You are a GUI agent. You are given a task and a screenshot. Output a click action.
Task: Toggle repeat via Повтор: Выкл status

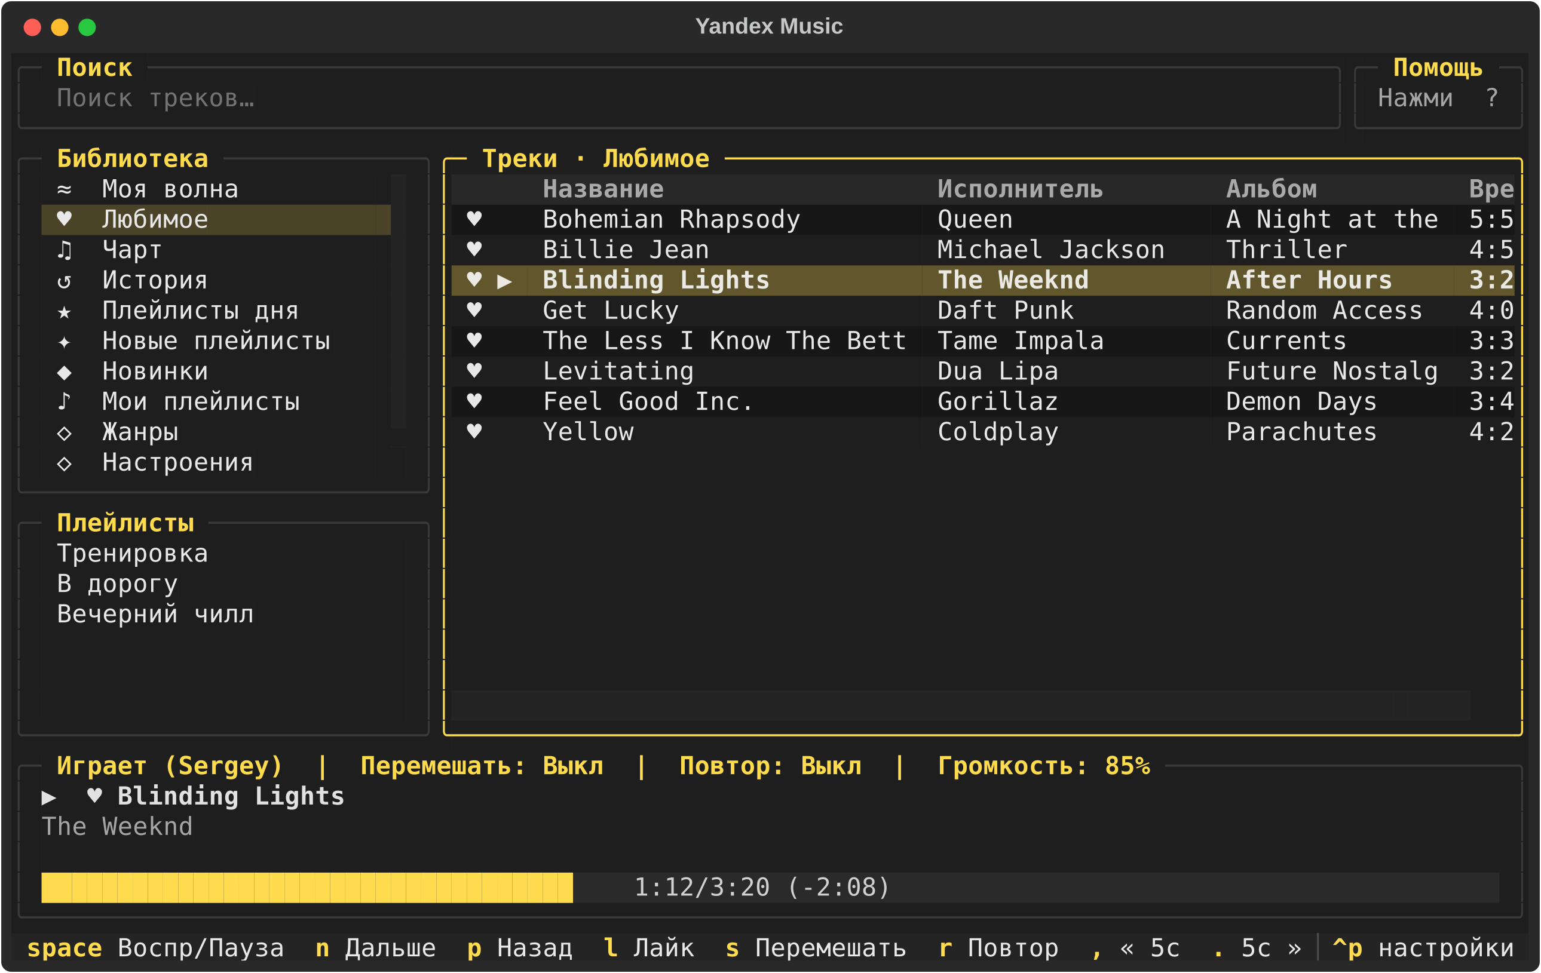point(771,766)
